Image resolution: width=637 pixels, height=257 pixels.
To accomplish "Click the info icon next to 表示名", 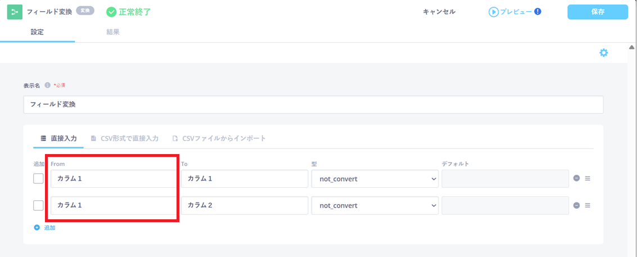I will pyautogui.click(x=47, y=85).
